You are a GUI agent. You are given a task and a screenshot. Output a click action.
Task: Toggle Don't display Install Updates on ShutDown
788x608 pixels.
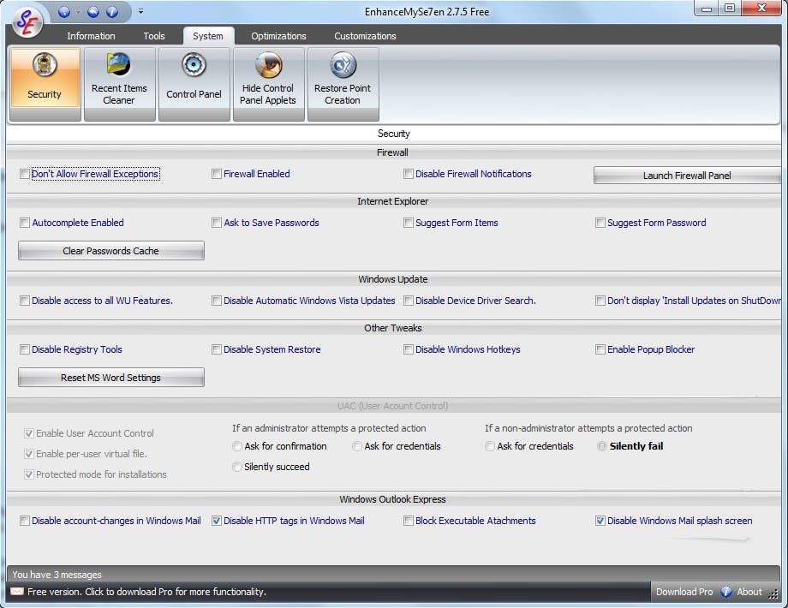tap(600, 301)
